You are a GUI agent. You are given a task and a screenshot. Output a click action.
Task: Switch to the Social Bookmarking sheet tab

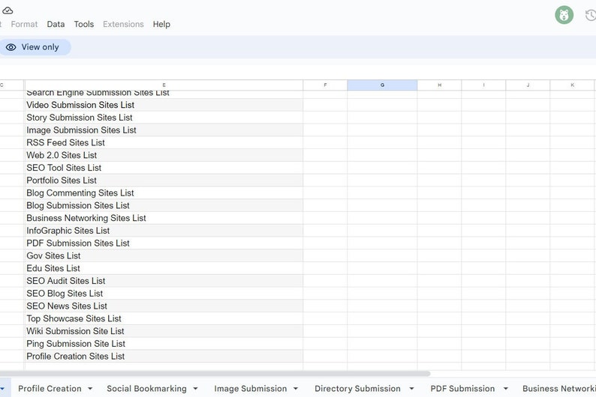click(x=146, y=389)
